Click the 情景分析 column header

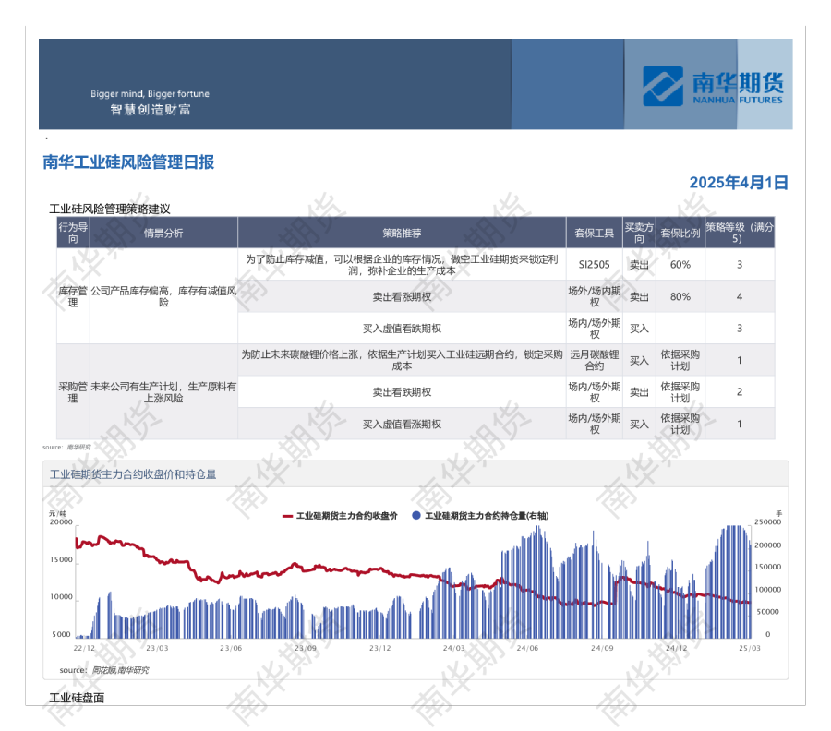(163, 234)
